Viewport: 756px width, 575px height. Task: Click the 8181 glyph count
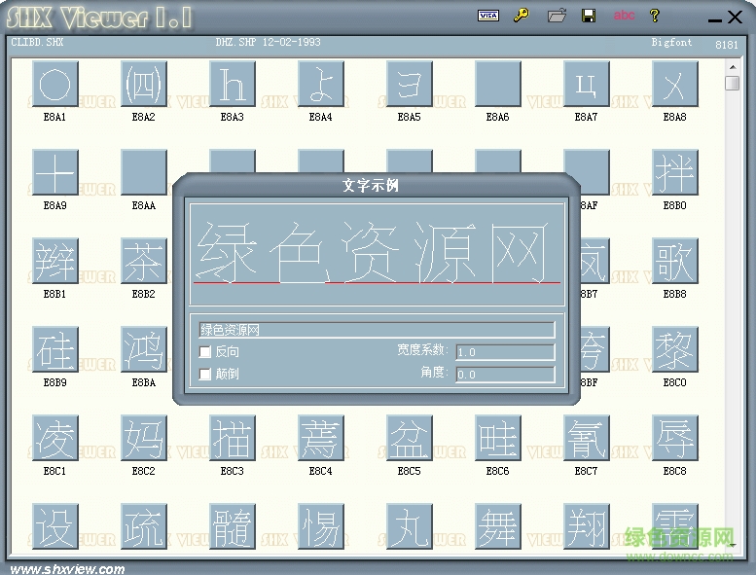[x=727, y=45]
